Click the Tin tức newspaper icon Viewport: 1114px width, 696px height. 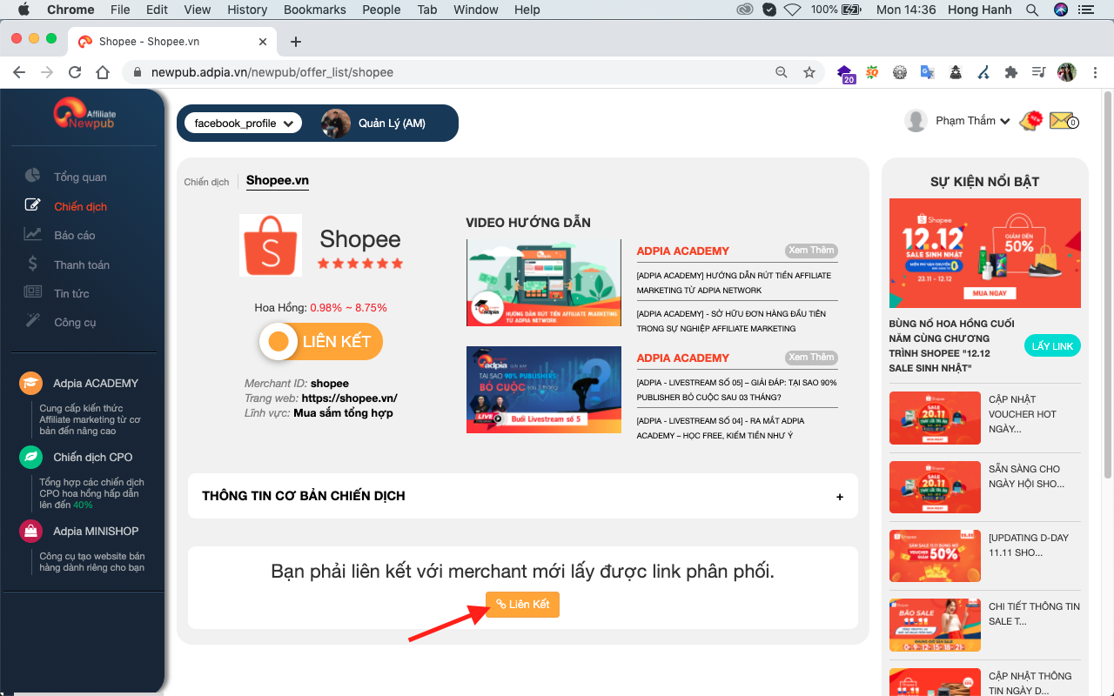(x=32, y=292)
